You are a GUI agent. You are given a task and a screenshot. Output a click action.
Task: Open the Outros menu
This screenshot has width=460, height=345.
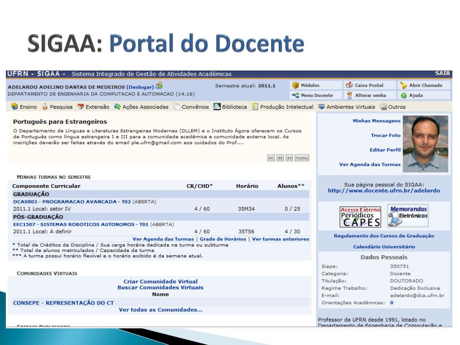397,107
